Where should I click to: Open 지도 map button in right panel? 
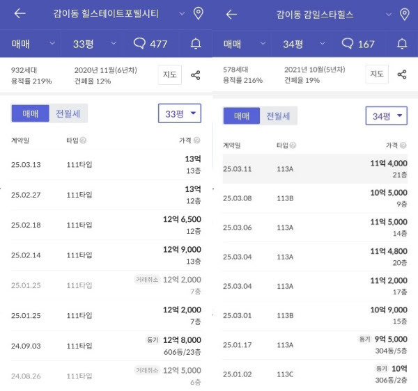pyautogui.click(x=377, y=74)
